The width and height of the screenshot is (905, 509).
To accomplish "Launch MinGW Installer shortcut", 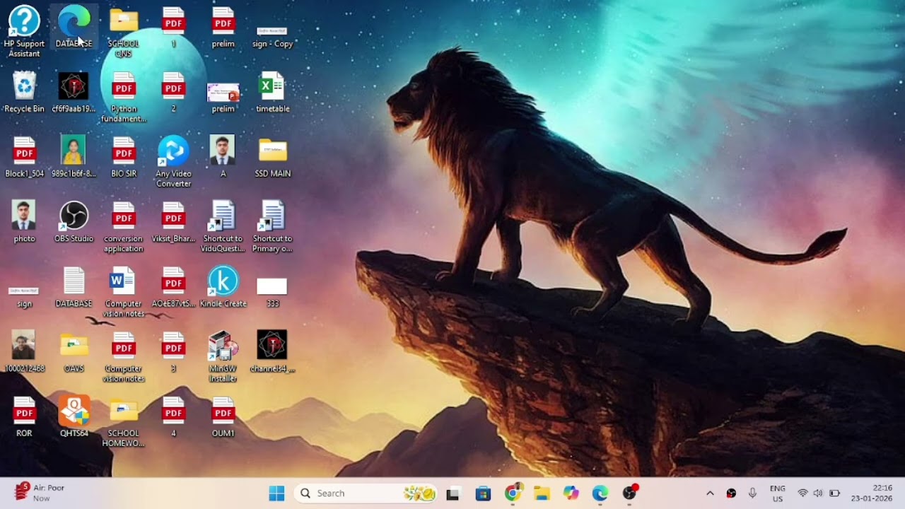I will point(223,357).
